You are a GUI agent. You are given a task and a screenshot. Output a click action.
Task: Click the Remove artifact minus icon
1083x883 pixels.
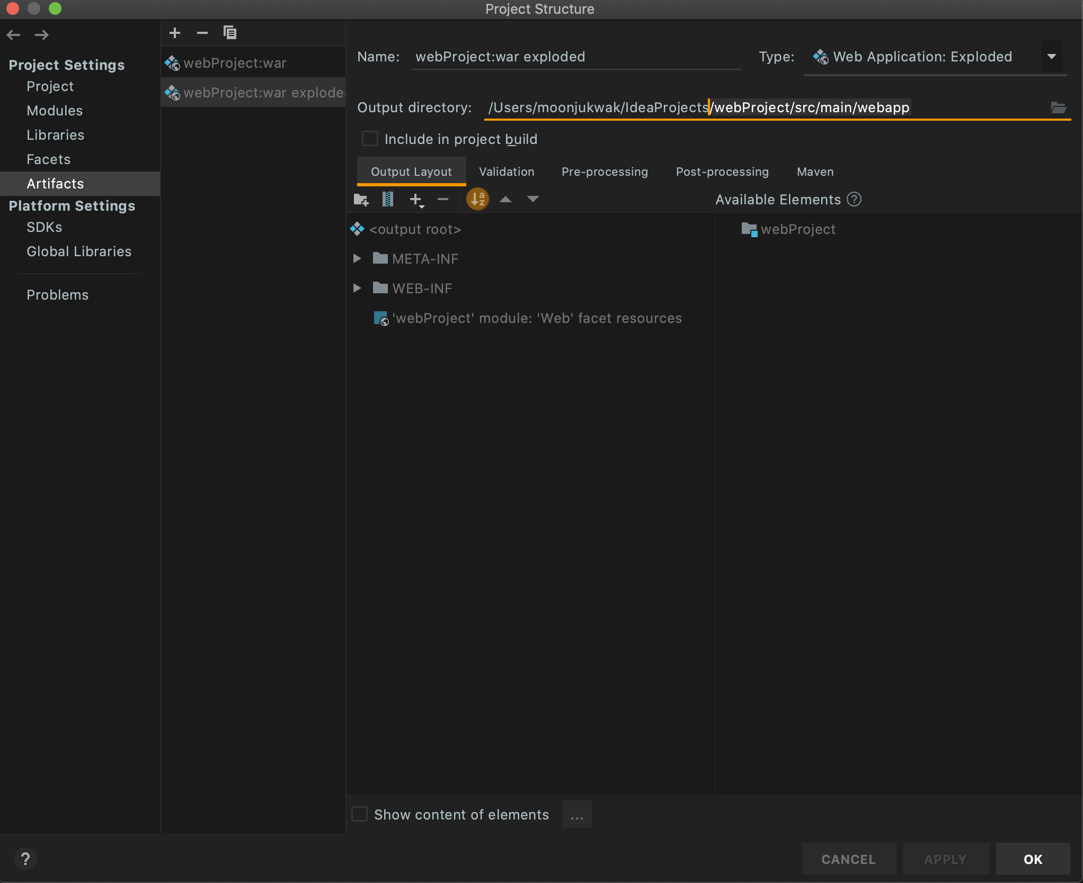click(202, 33)
